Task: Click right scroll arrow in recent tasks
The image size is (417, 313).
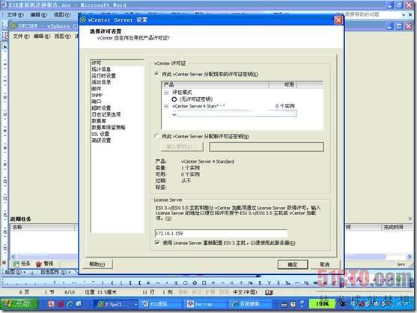Action: 410,256
